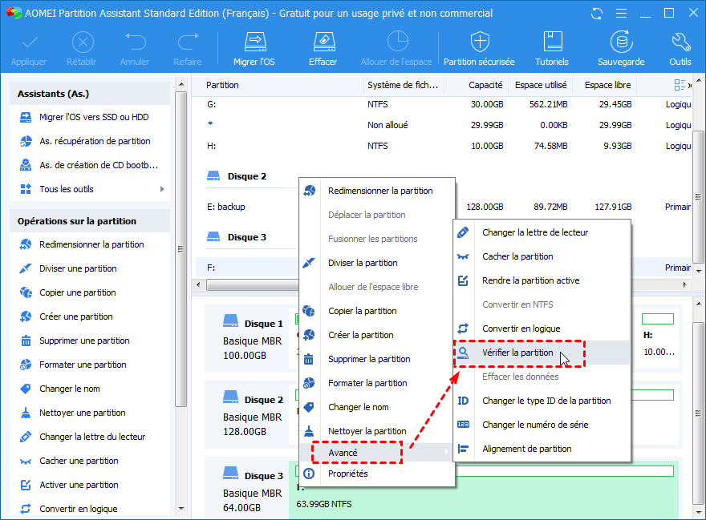
Task: Click the Copier une partition sidebar icon
Action: [x=26, y=292]
